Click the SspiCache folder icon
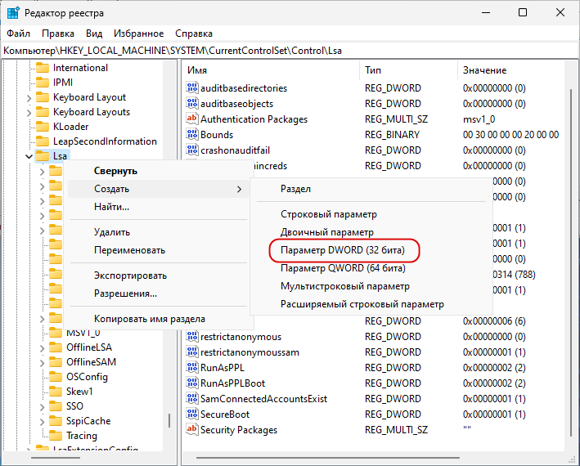 coord(56,421)
